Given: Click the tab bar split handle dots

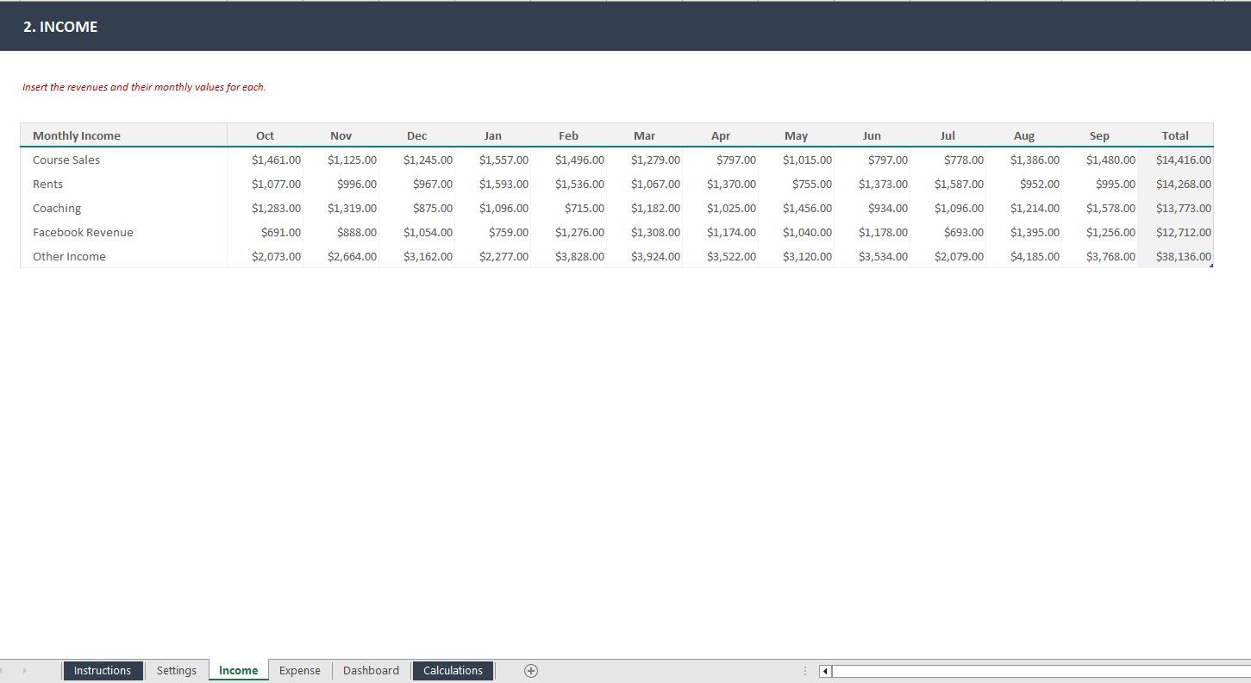Looking at the screenshot, I should pos(805,671).
